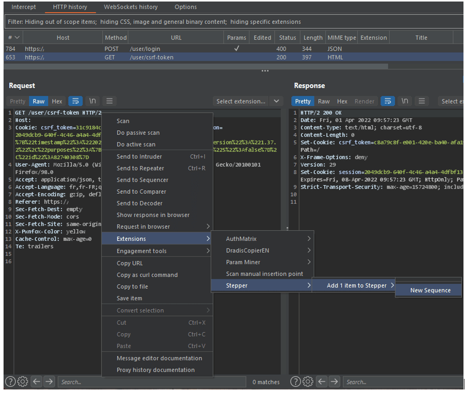Open the response panel hamburger menu icon
This screenshot has width=465, height=393.
click(x=421, y=101)
